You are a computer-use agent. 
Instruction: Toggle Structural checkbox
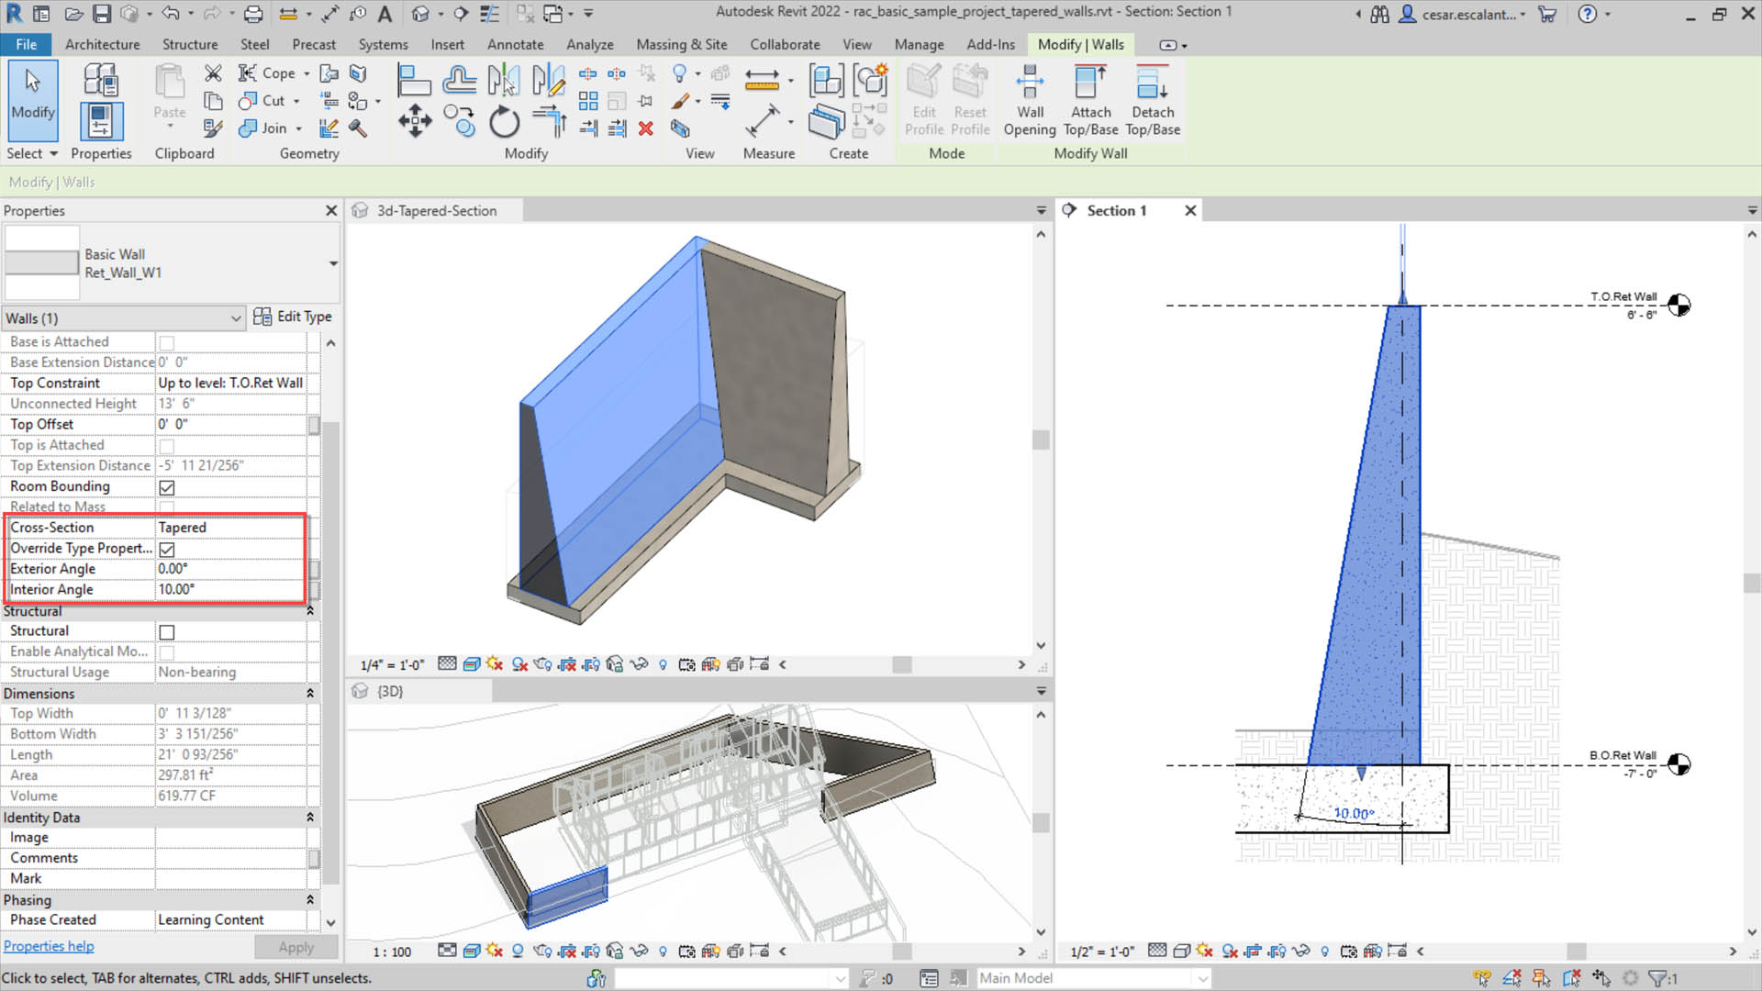click(x=167, y=630)
